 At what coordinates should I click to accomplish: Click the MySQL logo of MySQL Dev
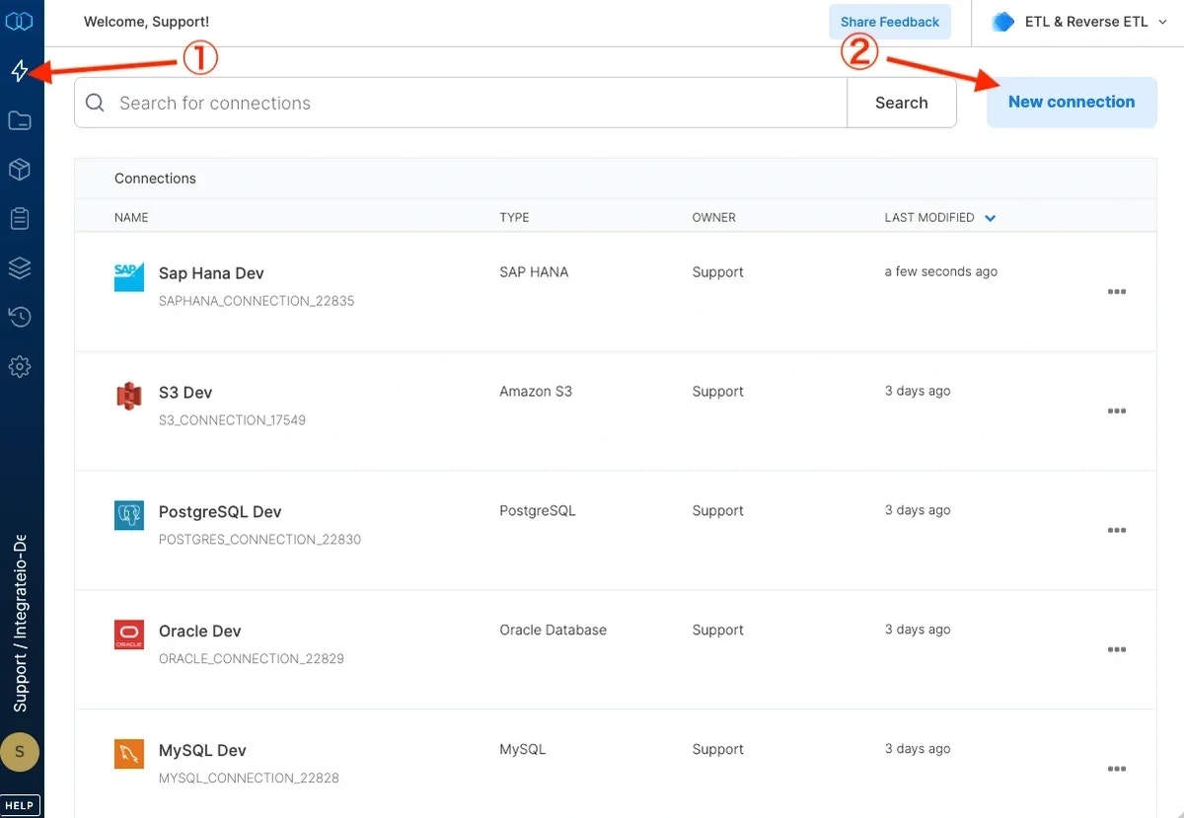pyautogui.click(x=129, y=754)
